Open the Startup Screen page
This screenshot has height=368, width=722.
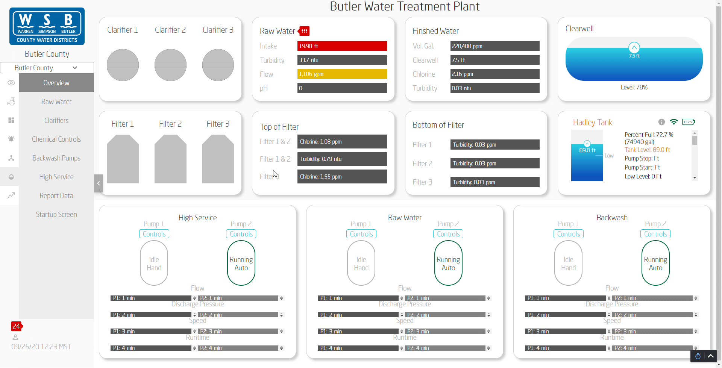pyautogui.click(x=56, y=214)
